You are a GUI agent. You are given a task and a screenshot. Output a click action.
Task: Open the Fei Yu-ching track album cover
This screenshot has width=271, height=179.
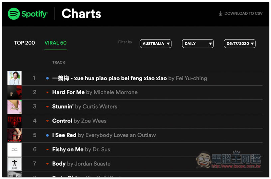click(x=14, y=78)
